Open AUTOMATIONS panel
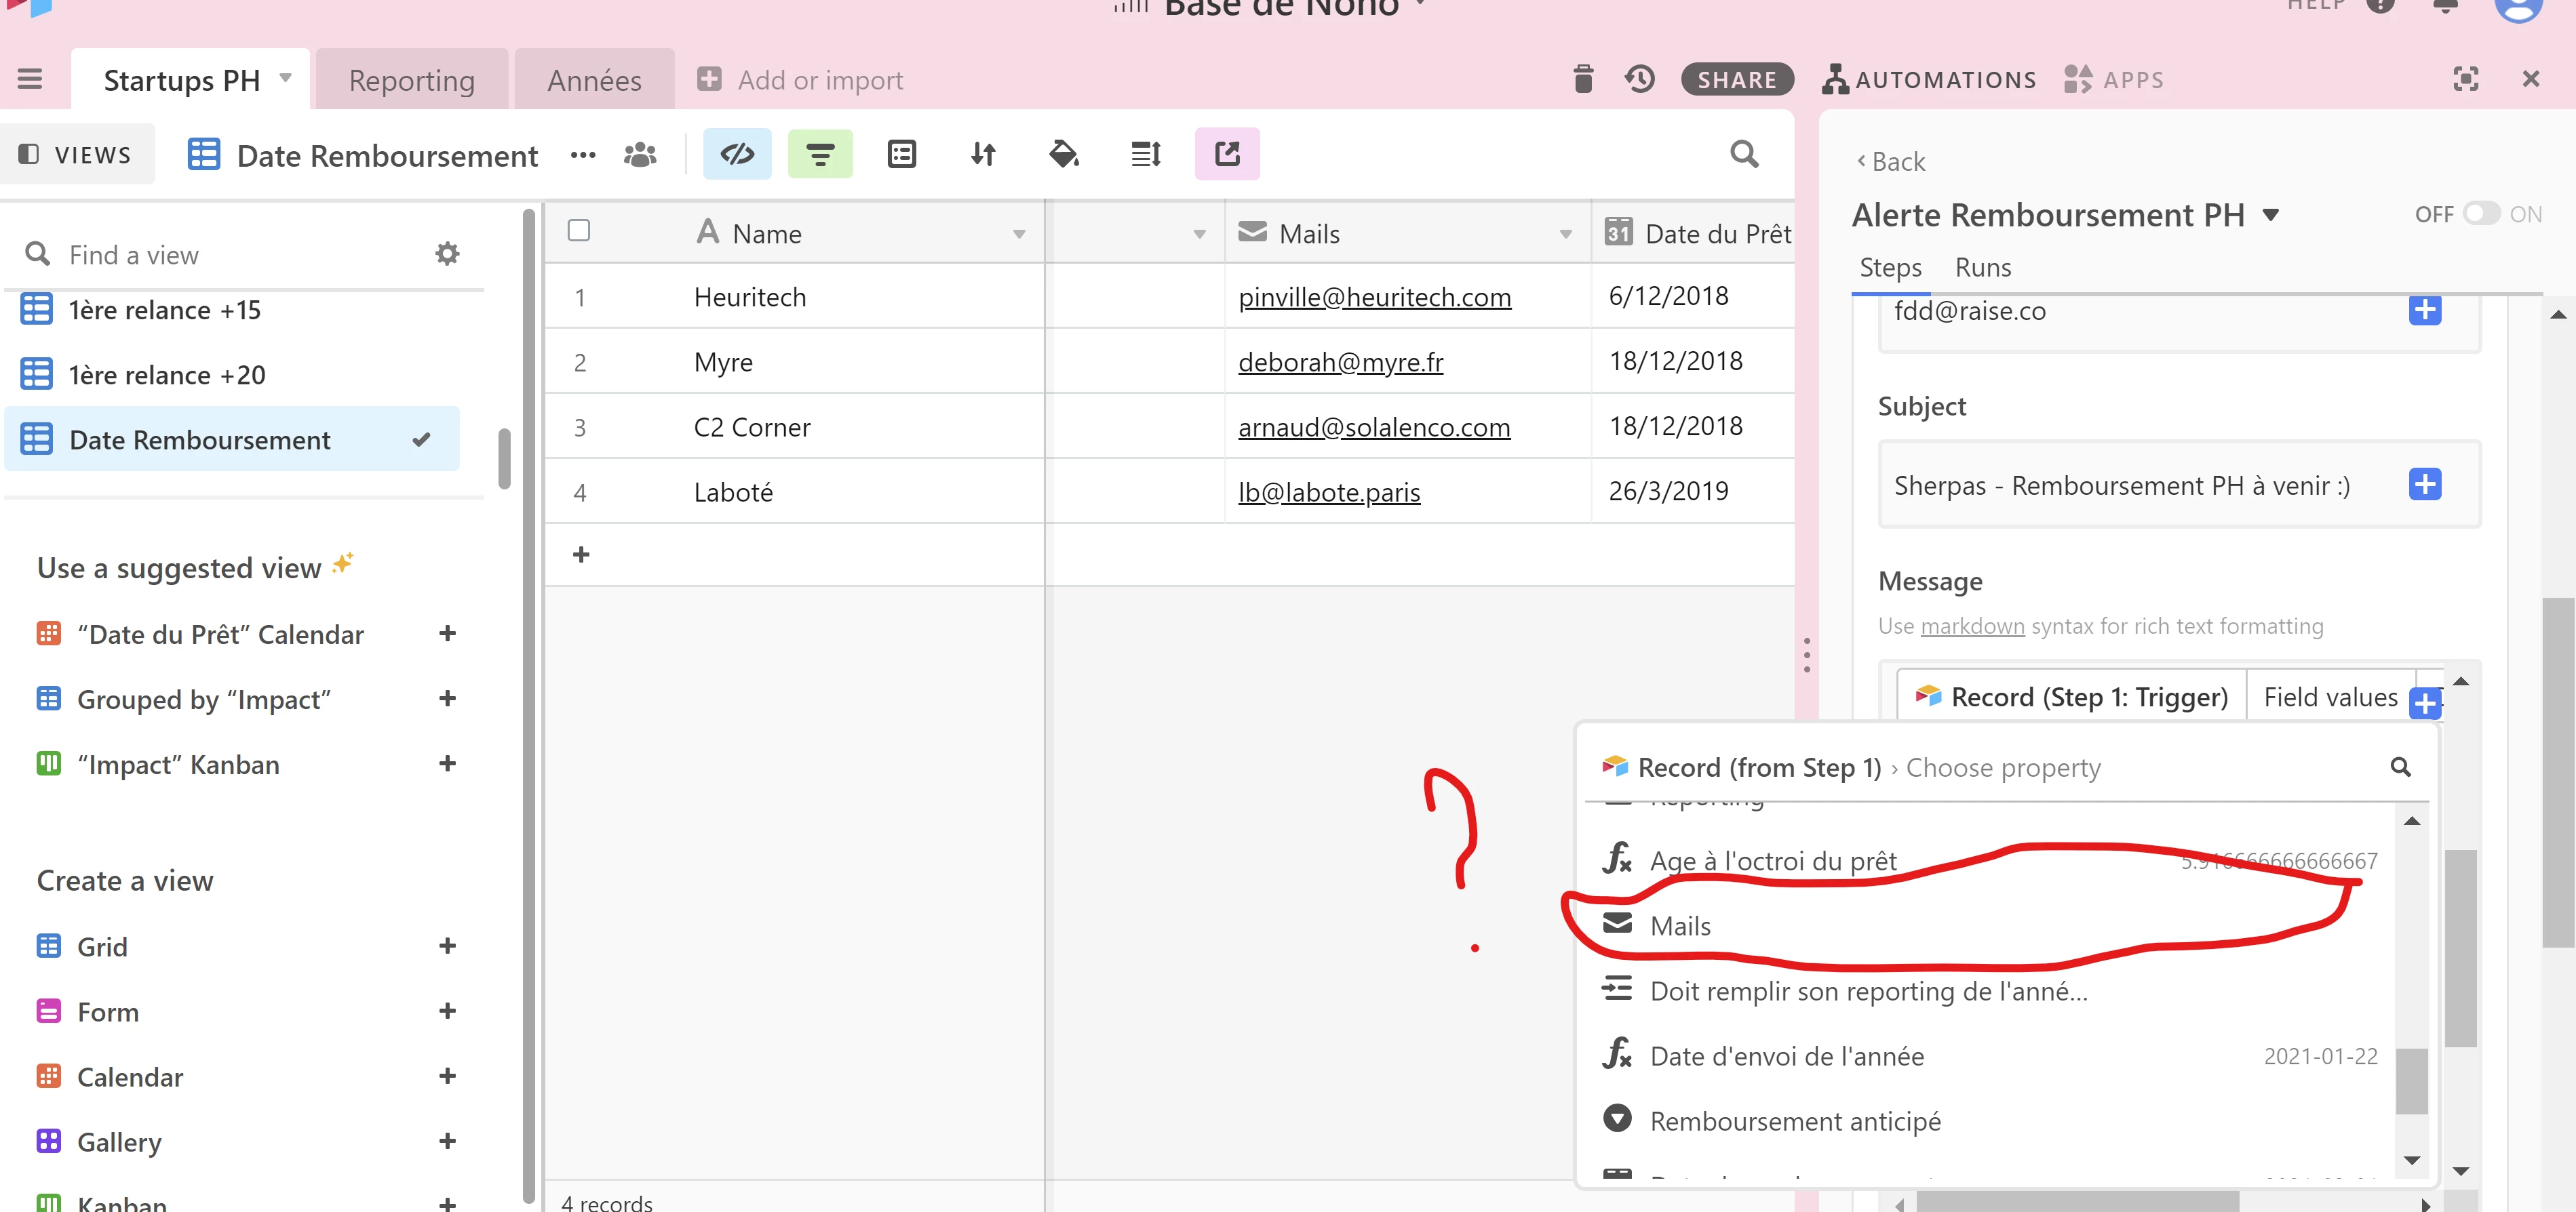This screenshot has height=1212, width=2576. [1929, 79]
